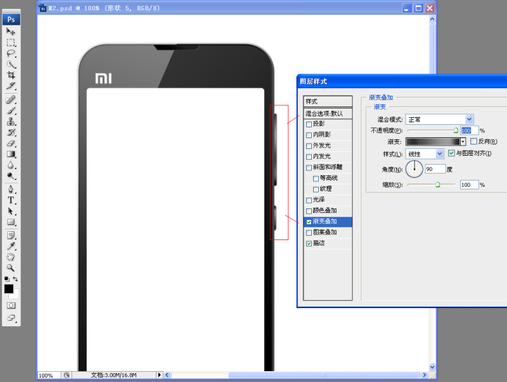
Task: Select the Magic Wand tool
Action: click(x=11, y=65)
